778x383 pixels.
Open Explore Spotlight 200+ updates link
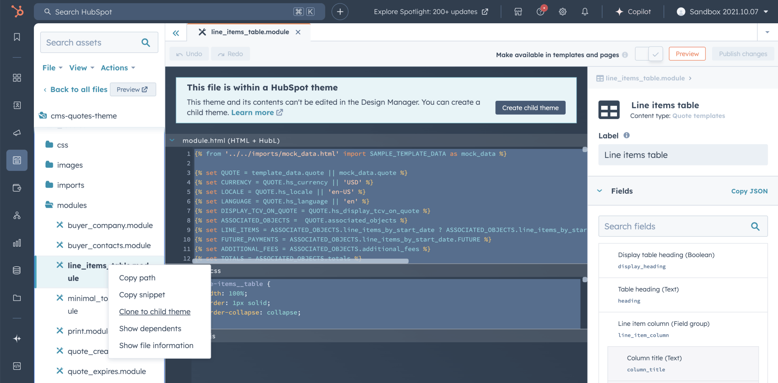pyautogui.click(x=431, y=12)
